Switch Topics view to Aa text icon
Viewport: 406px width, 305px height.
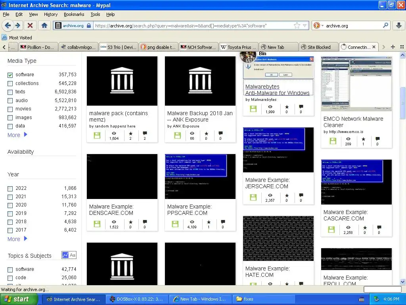[73, 255]
